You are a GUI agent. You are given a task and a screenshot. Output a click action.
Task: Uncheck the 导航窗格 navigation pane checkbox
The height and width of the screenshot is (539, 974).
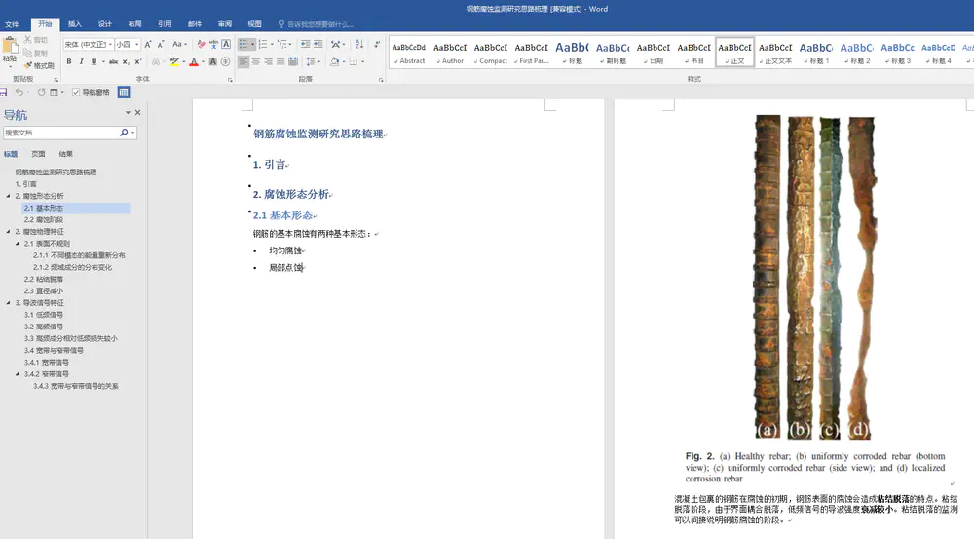76,92
